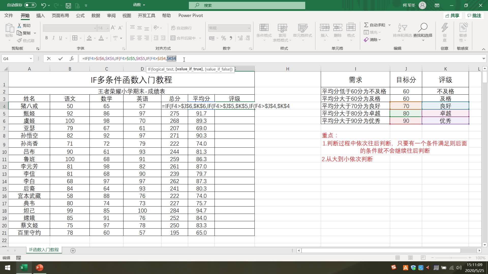Switch to the Insert ribbon tab

coord(40,15)
